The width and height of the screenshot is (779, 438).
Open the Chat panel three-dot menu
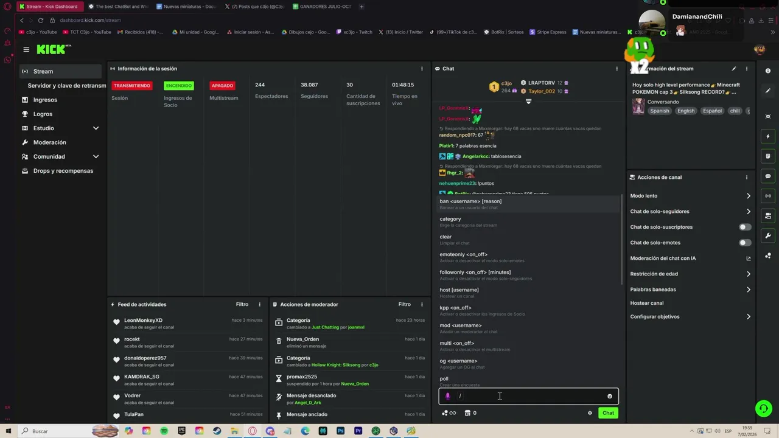(x=617, y=69)
